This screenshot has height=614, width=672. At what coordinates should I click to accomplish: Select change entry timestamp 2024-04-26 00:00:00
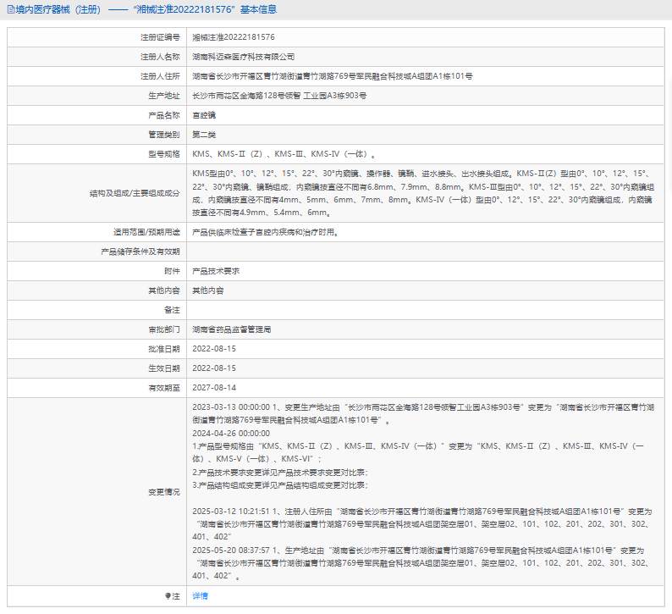231,434
